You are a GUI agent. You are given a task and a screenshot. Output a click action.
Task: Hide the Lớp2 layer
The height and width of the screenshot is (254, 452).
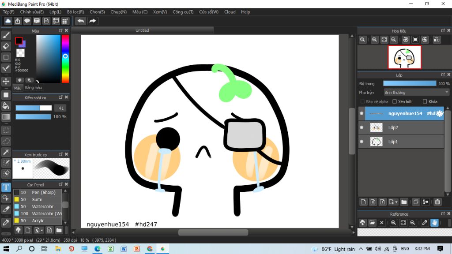tap(362, 127)
